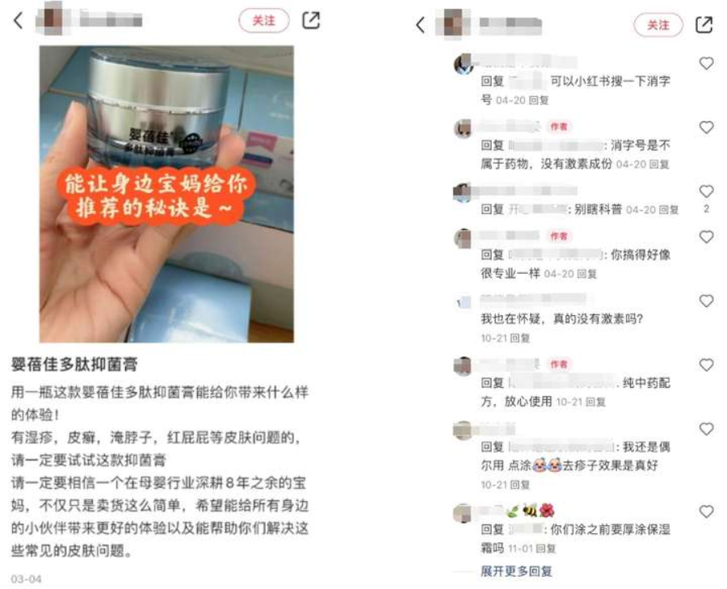The width and height of the screenshot is (727, 589).
Task: Follow the author on left post
Action: pyautogui.click(x=264, y=21)
